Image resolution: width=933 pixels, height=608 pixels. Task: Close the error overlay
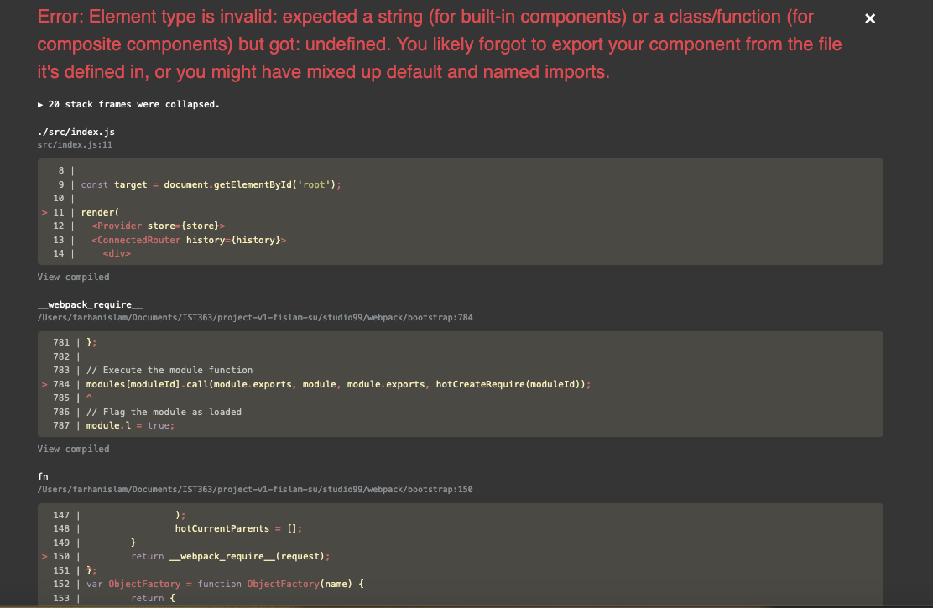(x=869, y=18)
